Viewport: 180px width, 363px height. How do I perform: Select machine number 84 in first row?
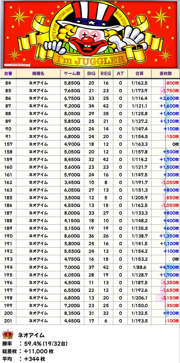[x=8, y=83]
